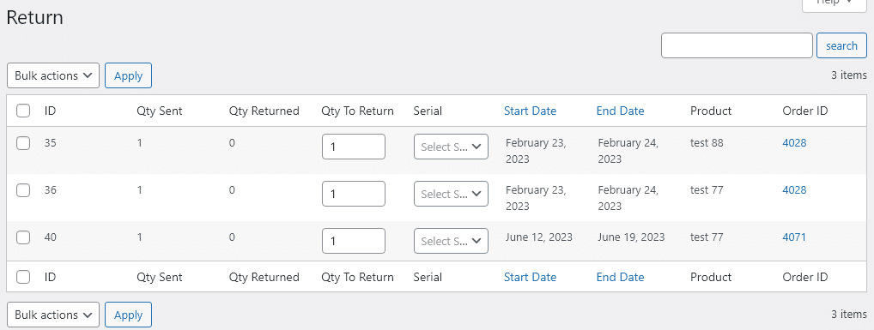
Task: Check the checkbox for row ID 35
Action: coord(23,144)
